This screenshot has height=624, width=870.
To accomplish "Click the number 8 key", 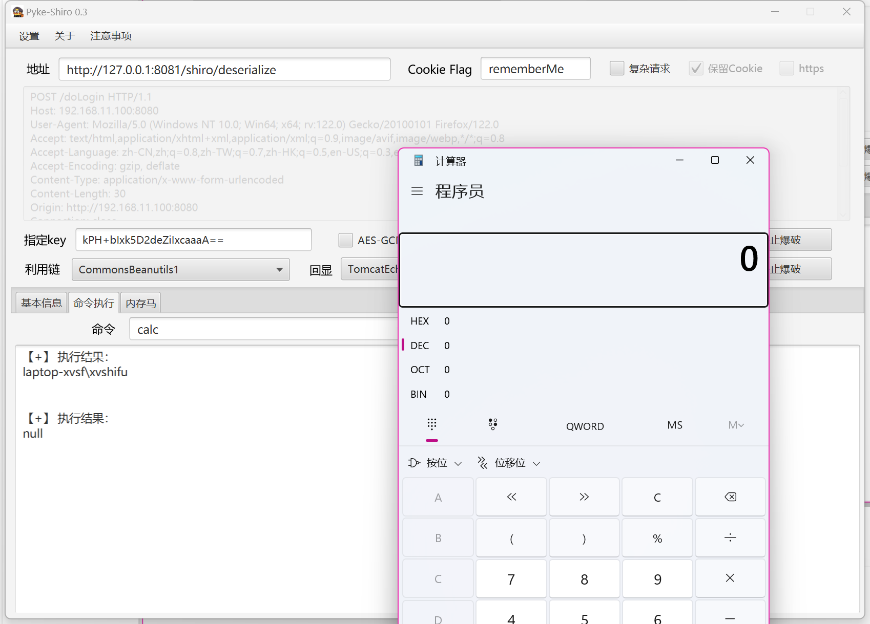I will click(584, 578).
